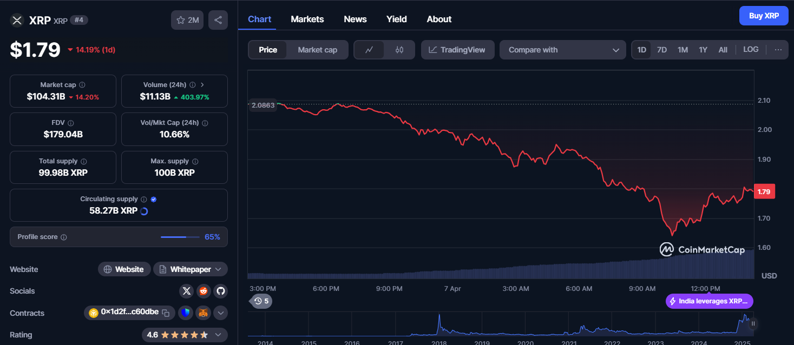Open the TradingView chart button
The height and width of the screenshot is (345, 794).
[x=457, y=50]
